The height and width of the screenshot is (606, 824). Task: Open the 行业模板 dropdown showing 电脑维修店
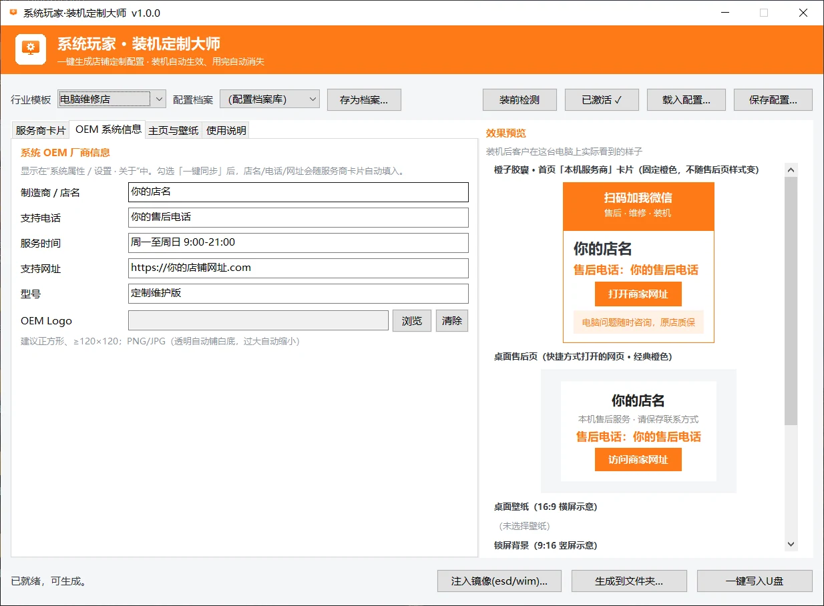(112, 99)
